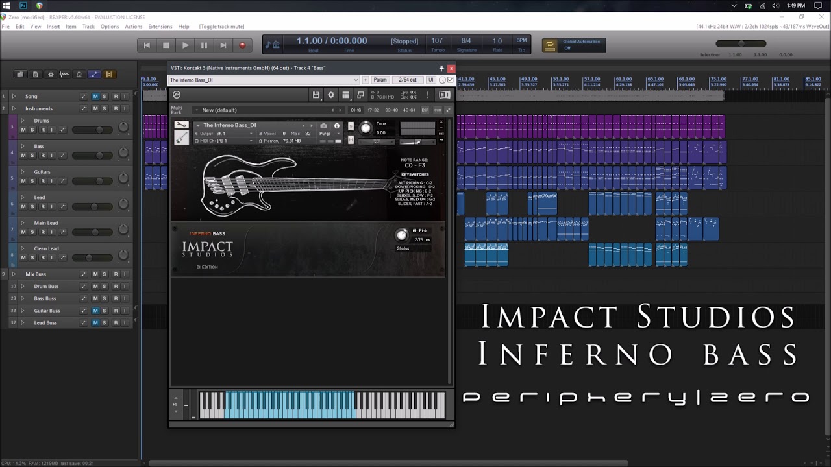Open Kontakt's workspace layout panel icon
831x467 pixels.
click(x=345, y=95)
